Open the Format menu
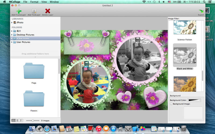 (34, 2)
